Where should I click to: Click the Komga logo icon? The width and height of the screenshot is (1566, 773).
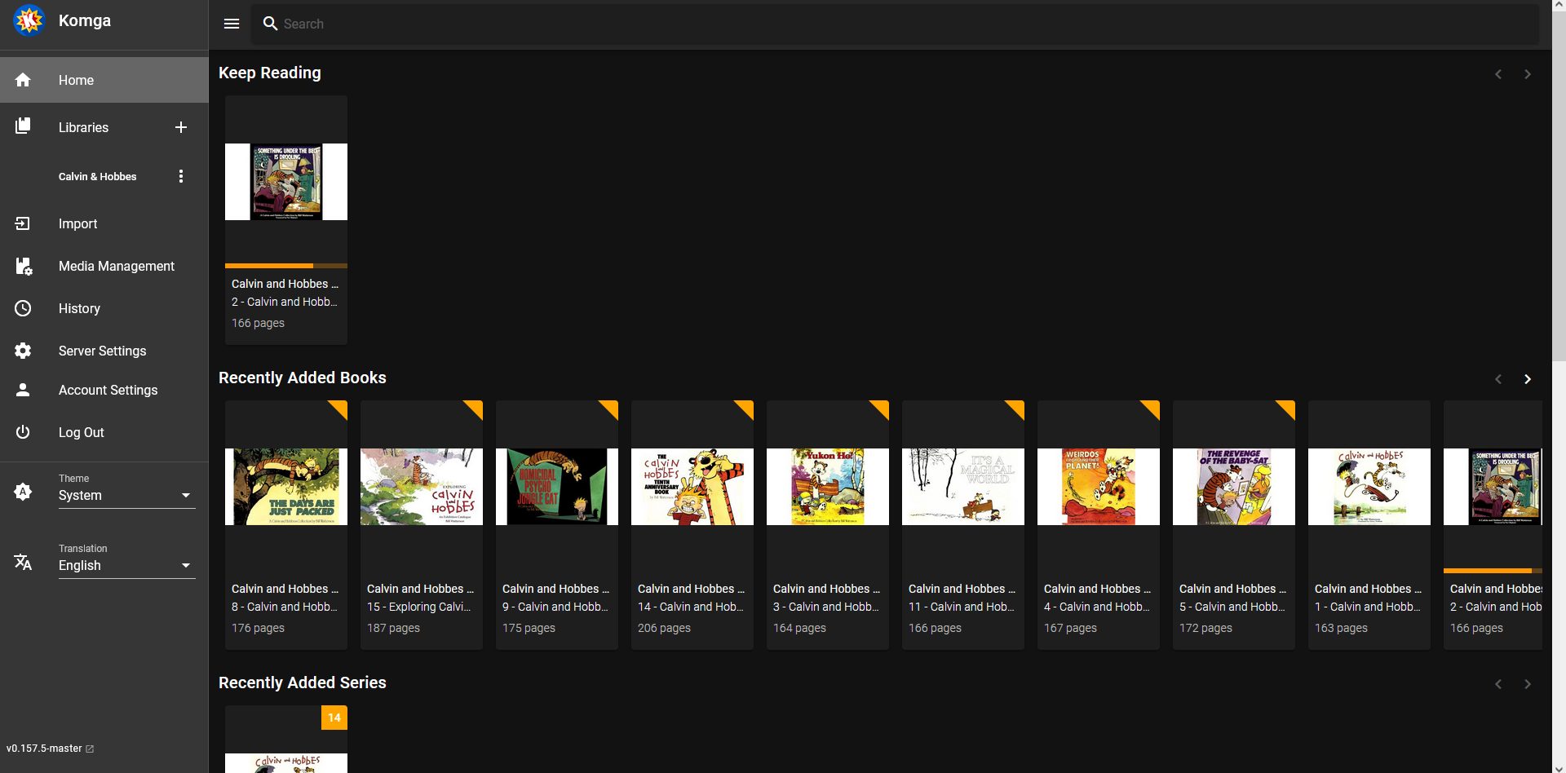29,20
